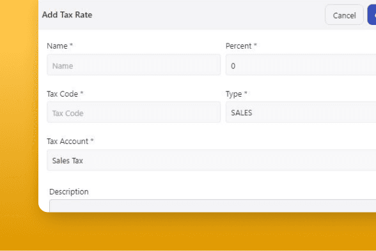Expand the Tax Account dropdown showing Sales Tax
This screenshot has width=376, height=251.
point(211,160)
